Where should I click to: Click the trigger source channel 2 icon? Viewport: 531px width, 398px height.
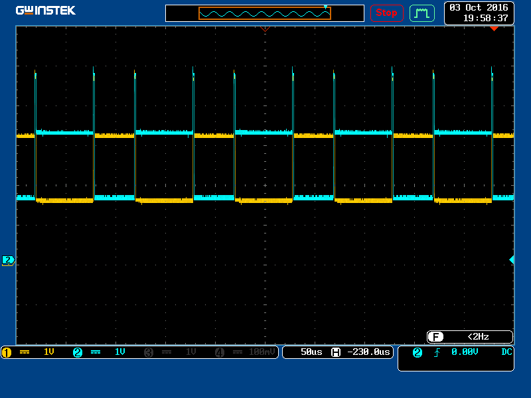[x=417, y=353]
